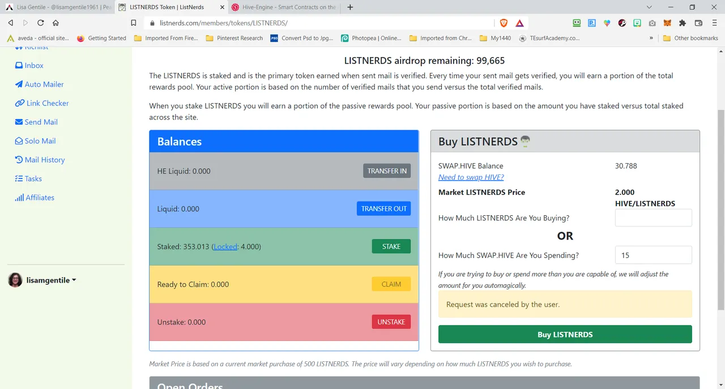This screenshot has height=389, width=725.
Task: Click the 'HE Liquid: 0.000' balance text
Action: click(184, 171)
